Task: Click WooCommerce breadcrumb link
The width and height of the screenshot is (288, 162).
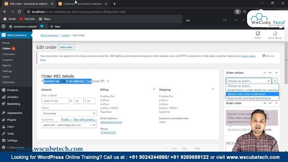Action: pos(49,35)
